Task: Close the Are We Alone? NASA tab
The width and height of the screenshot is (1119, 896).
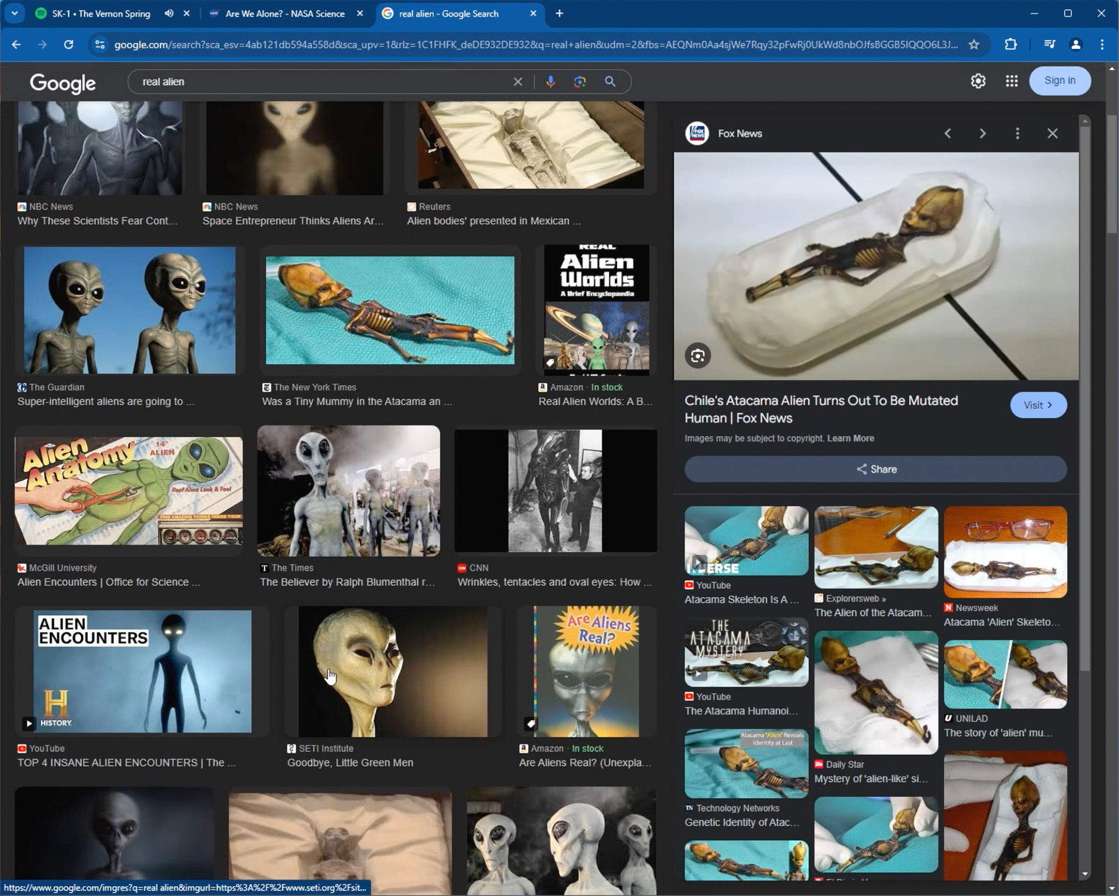Action: click(360, 13)
